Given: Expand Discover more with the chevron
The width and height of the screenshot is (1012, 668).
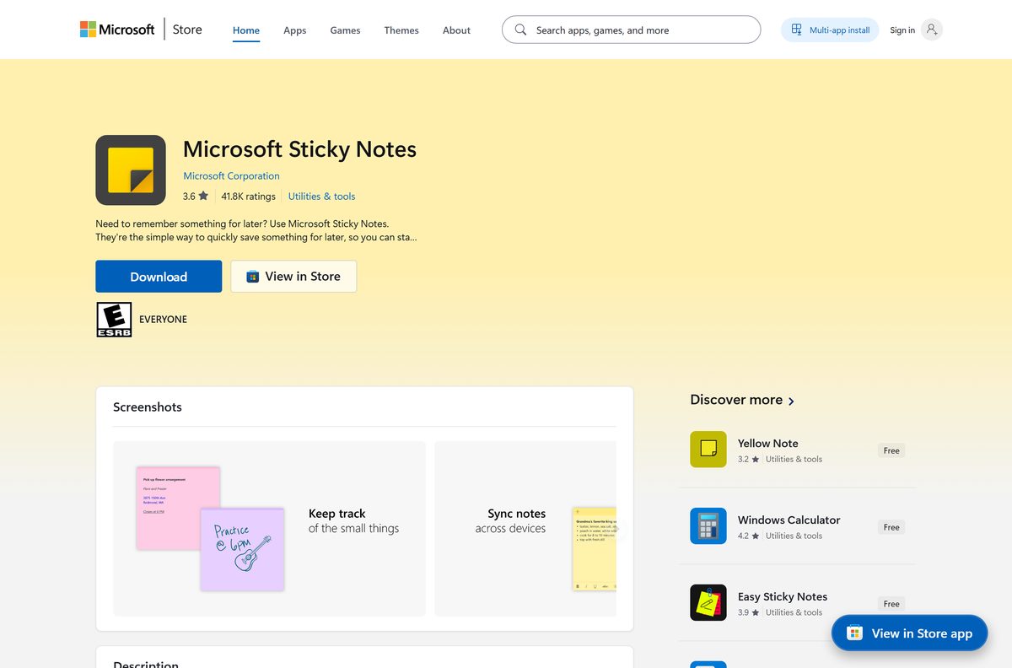Looking at the screenshot, I should (791, 401).
